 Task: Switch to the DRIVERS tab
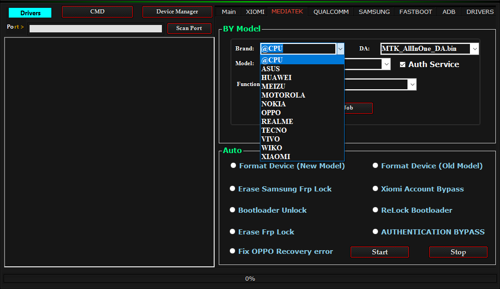click(x=480, y=12)
